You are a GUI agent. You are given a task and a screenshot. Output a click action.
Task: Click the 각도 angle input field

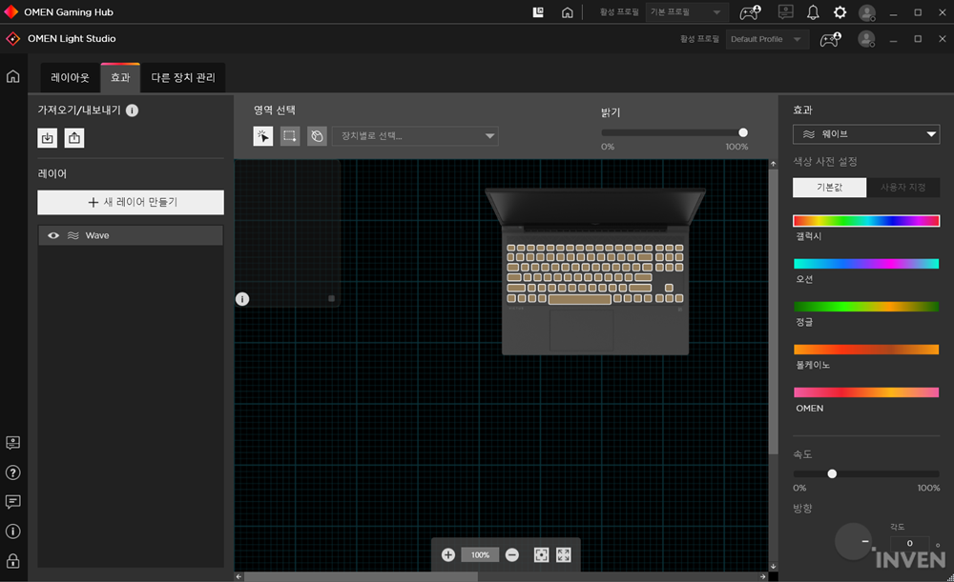pyautogui.click(x=909, y=543)
